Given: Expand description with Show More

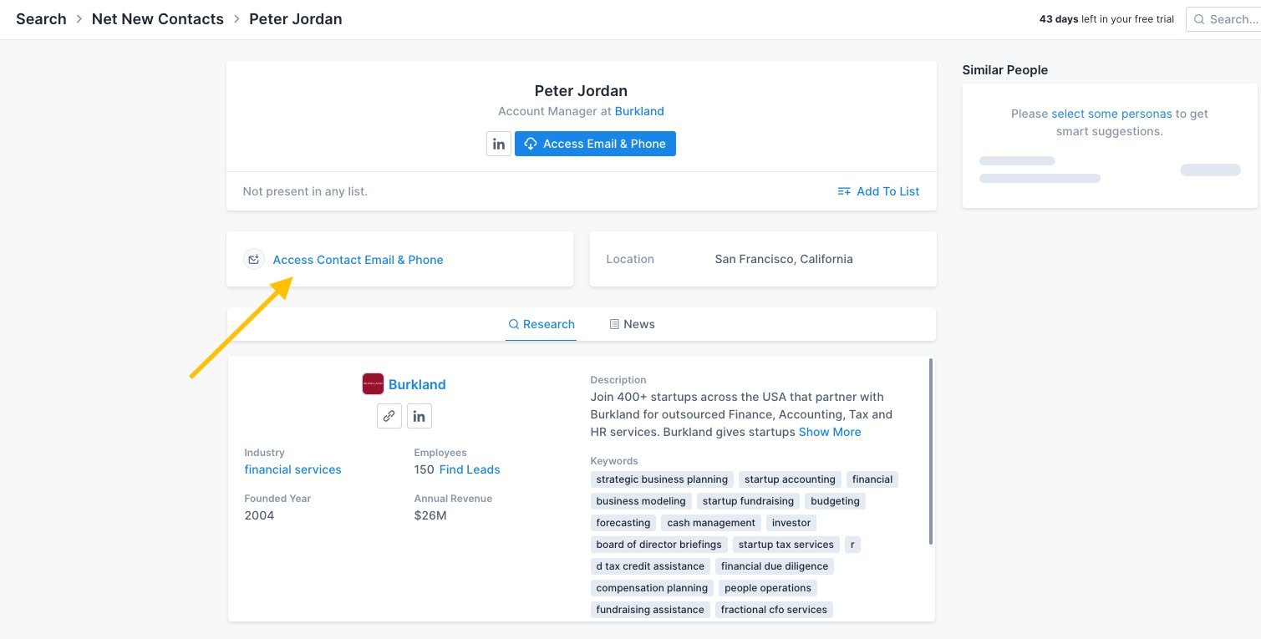Looking at the screenshot, I should point(830,432).
